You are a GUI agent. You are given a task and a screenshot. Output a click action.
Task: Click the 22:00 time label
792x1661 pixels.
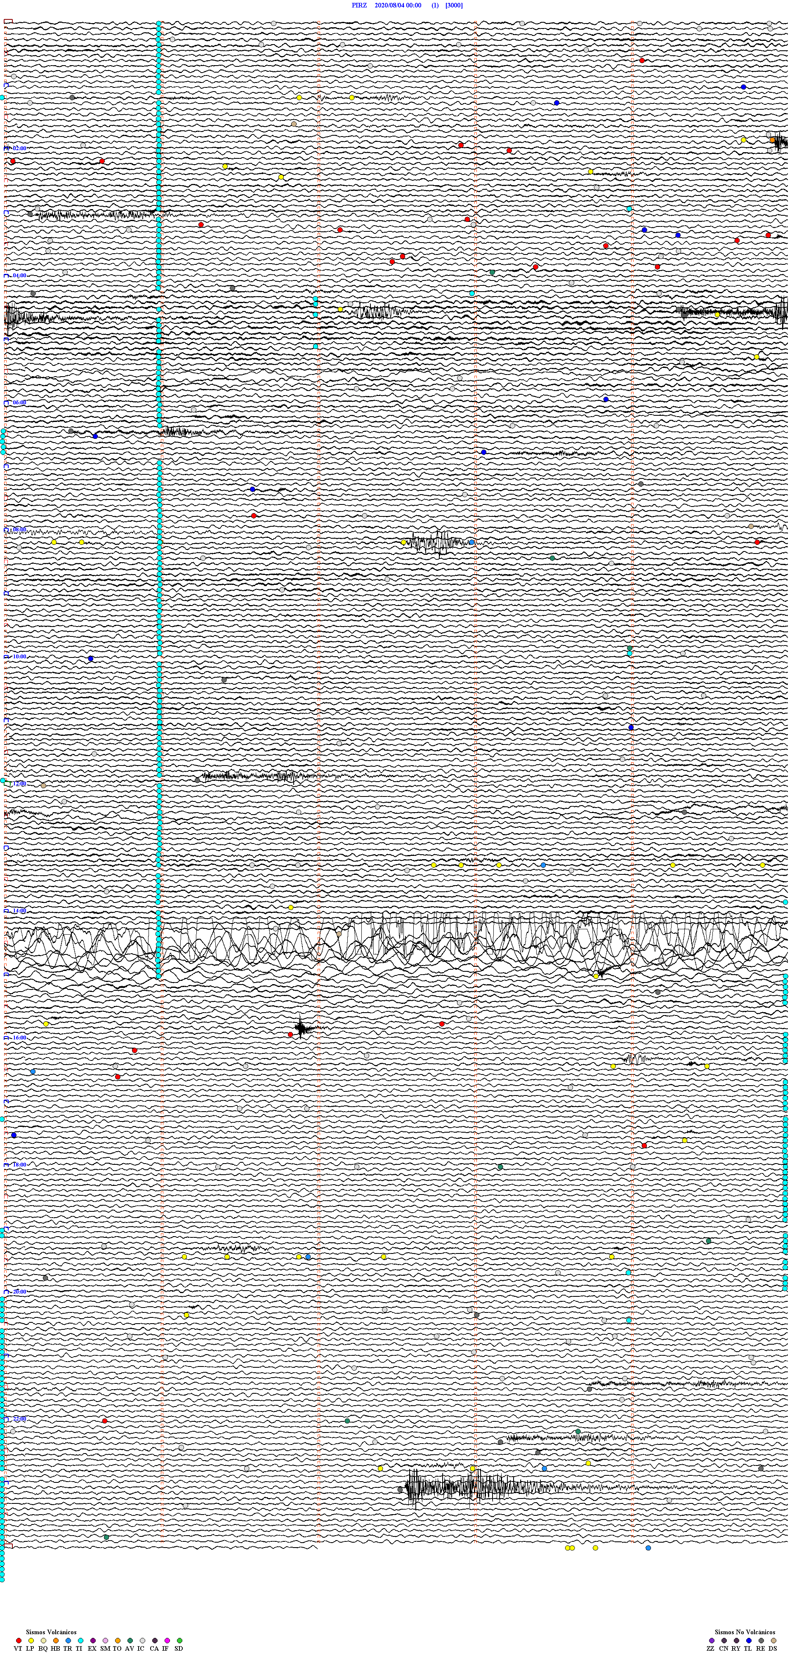point(19,1418)
